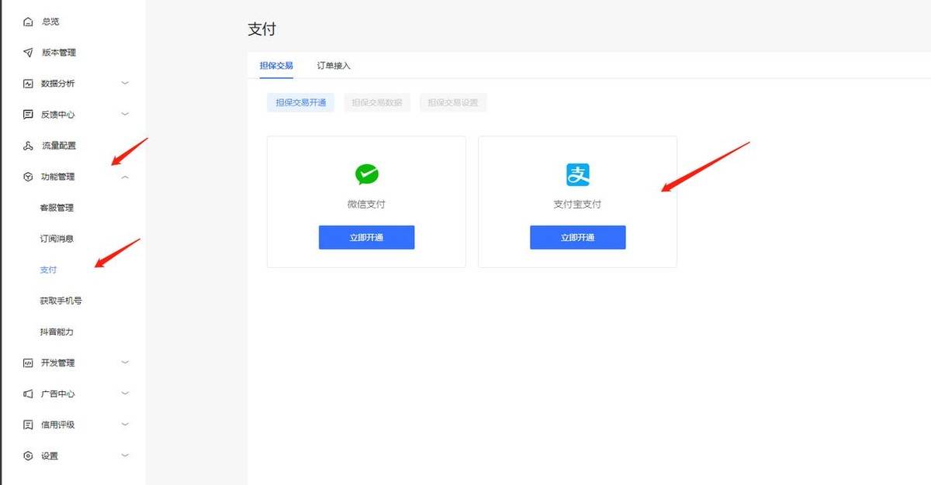Open 抖音能力 in the sidebar
Viewport: 931px width, 485px height.
tap(57, 332)
